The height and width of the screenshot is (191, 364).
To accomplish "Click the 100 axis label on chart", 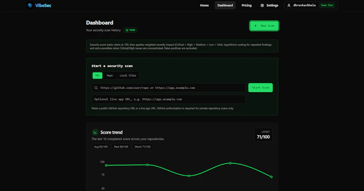I will point(102,162).
